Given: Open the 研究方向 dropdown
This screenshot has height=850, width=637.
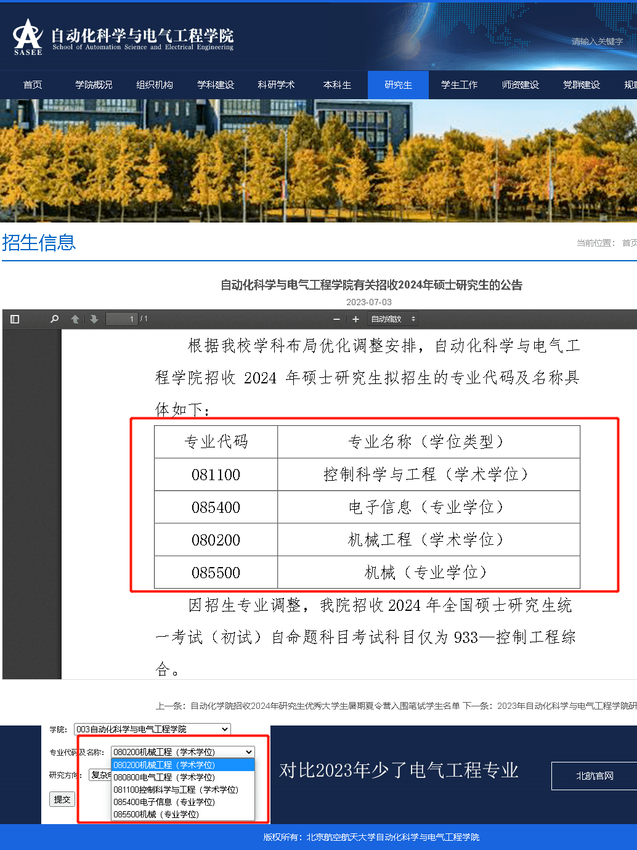Looking at the screenshot, I should tap(100, 775).
